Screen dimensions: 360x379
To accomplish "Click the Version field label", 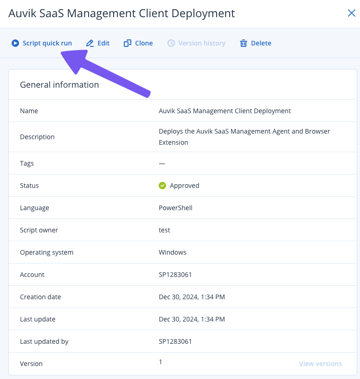I will (x=31, y=364).
